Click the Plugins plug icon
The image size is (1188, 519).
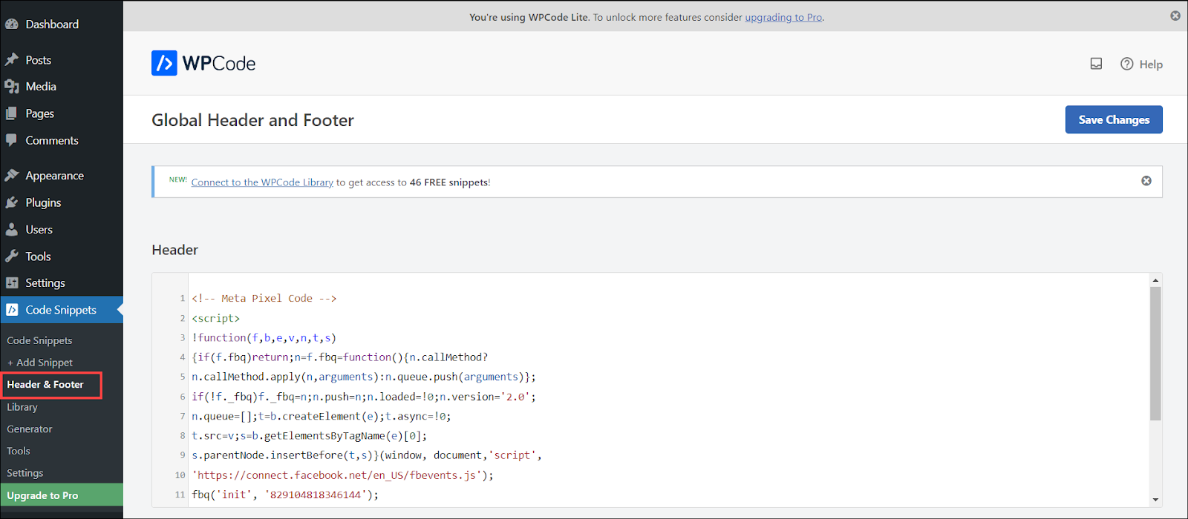12,202
